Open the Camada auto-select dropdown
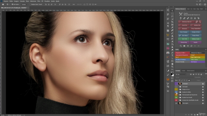 [25, 5]
